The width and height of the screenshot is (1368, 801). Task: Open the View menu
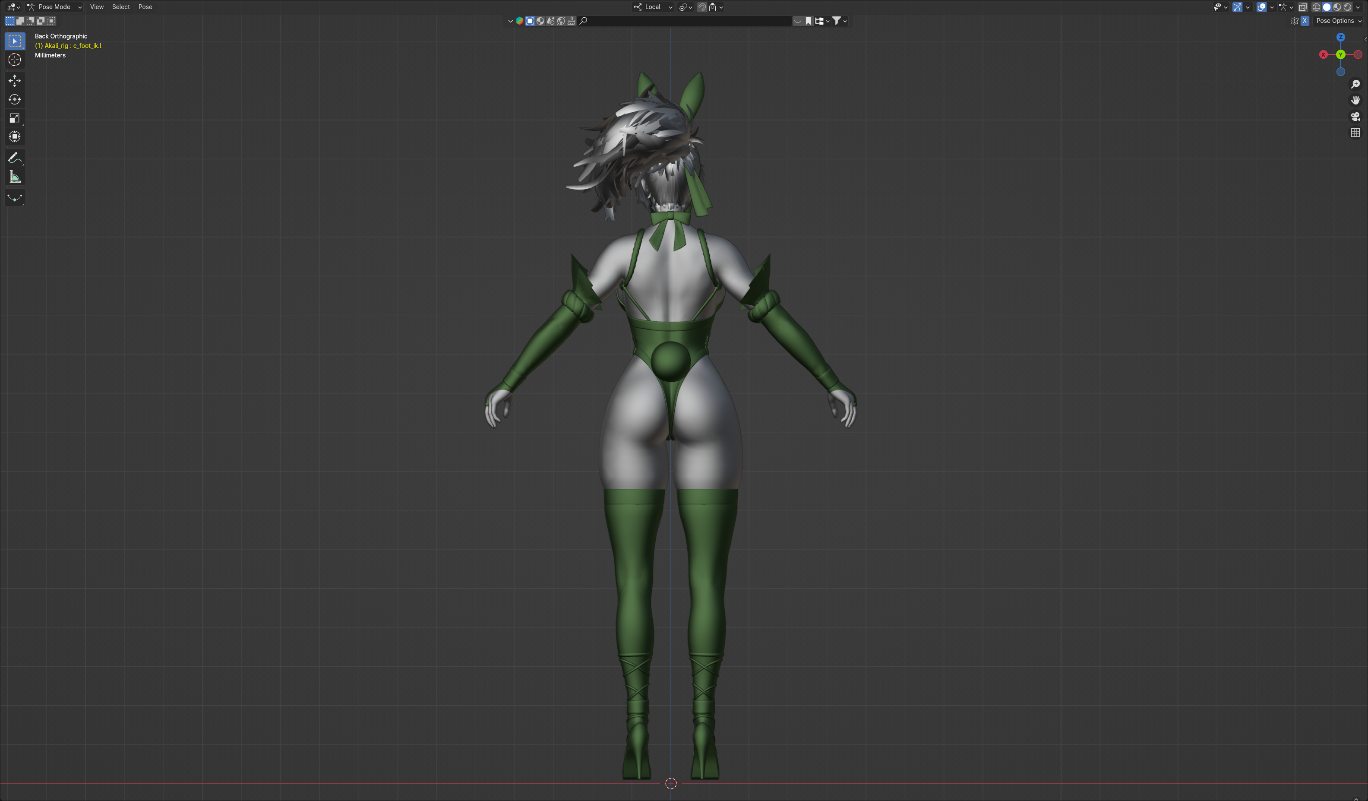(97, 7)
